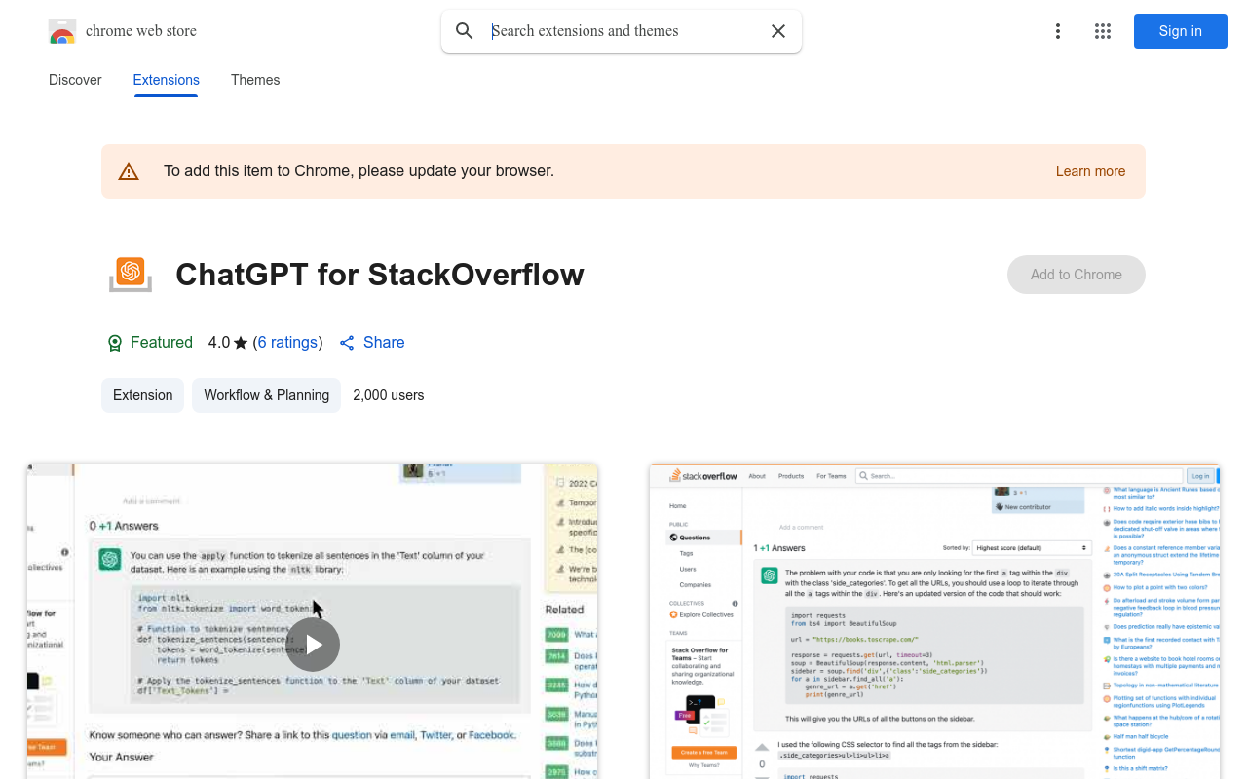Select the Extensions tab

[x=167, y=80]
